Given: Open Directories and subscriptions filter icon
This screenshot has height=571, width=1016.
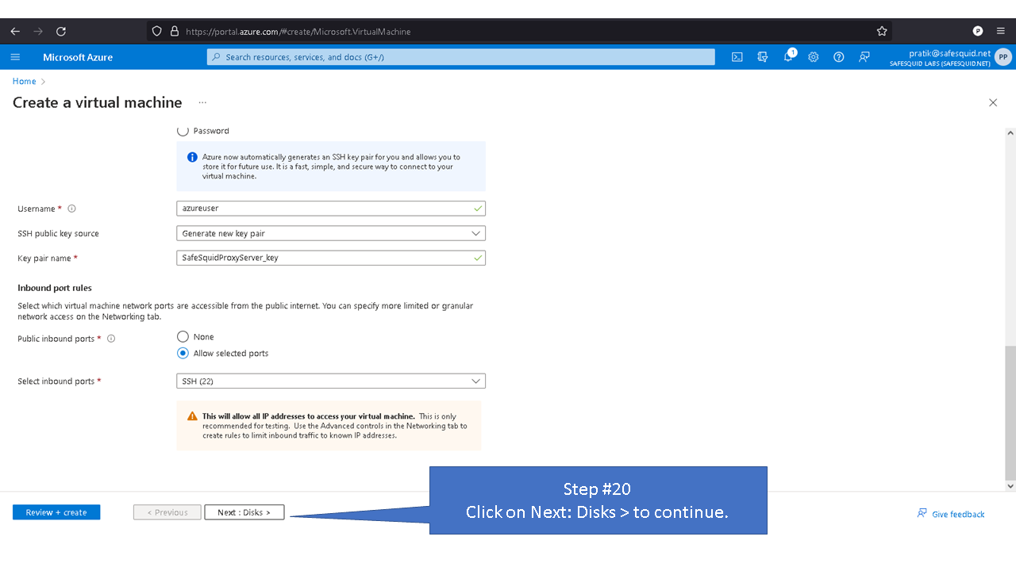Looking at the screenshot, I should pyautogui.click(x=763, y=57).
